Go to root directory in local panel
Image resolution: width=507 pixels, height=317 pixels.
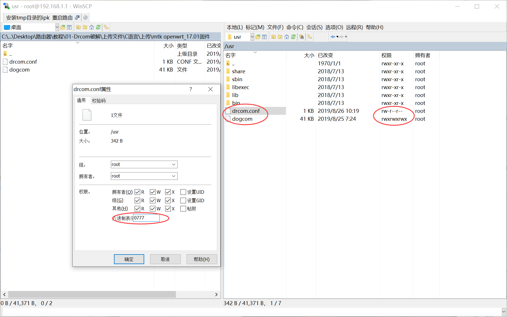pos(85,27)
